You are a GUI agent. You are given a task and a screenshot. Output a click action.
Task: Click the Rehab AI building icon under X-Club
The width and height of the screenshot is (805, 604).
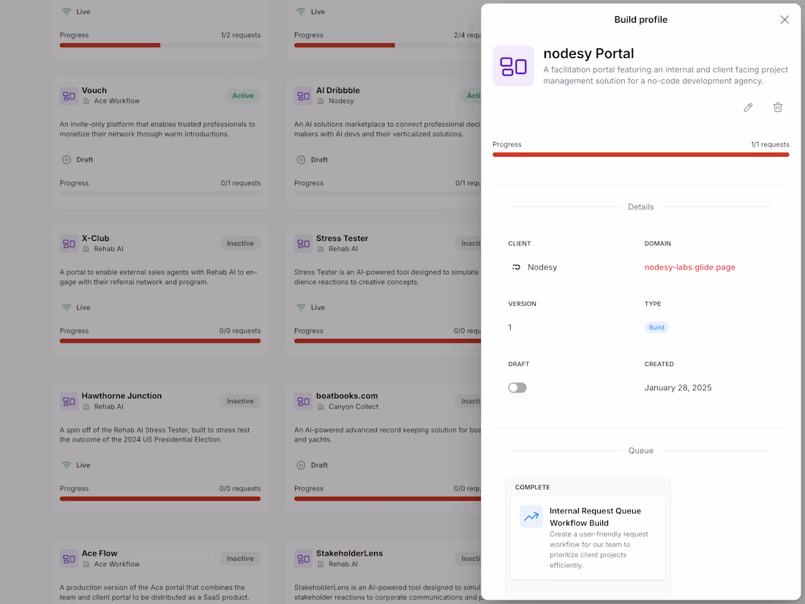86,249
